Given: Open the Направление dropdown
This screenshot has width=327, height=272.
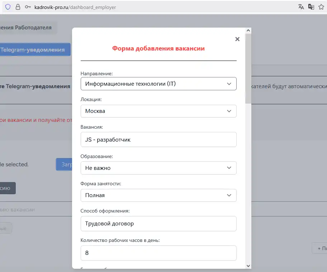Looking at the screenshot, I should tap(158, 84).
